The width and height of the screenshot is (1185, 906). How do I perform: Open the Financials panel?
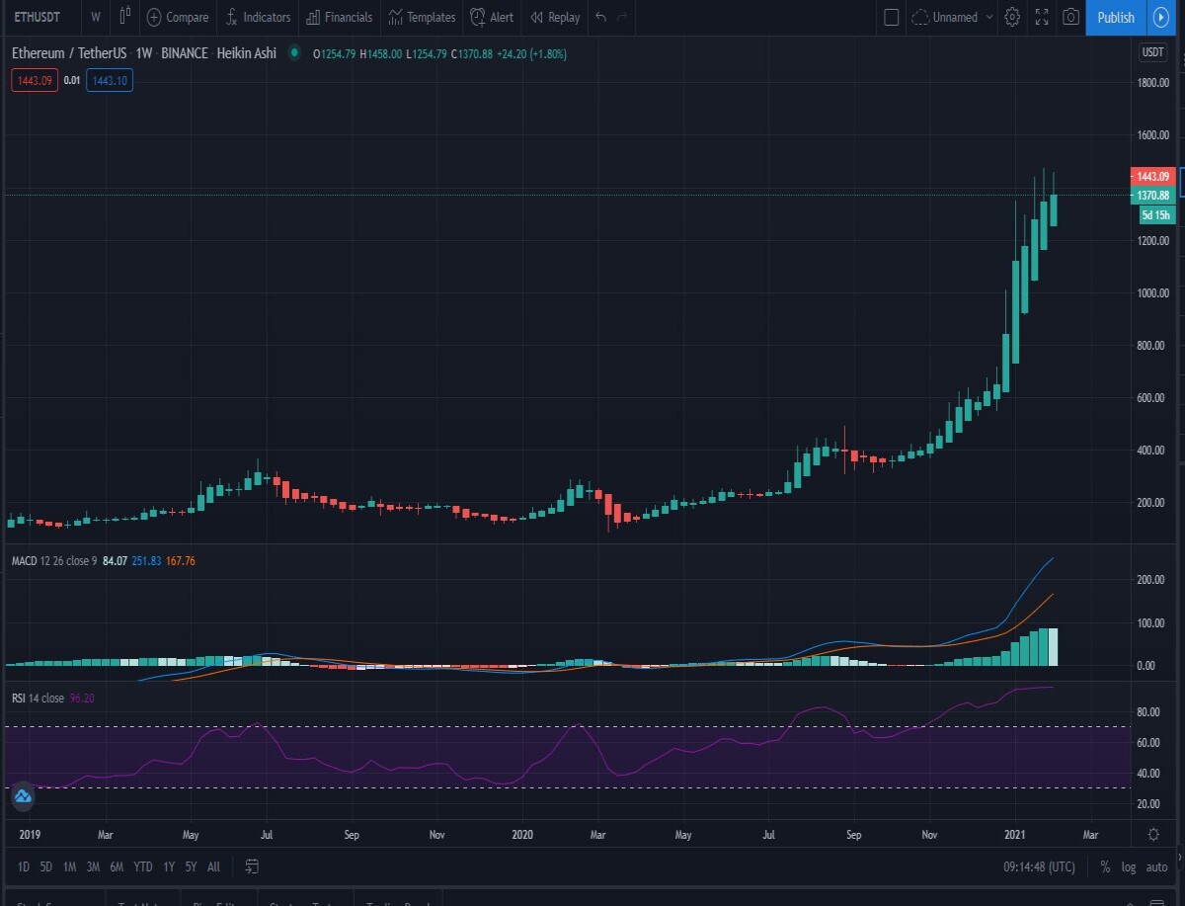coord(340,17)
